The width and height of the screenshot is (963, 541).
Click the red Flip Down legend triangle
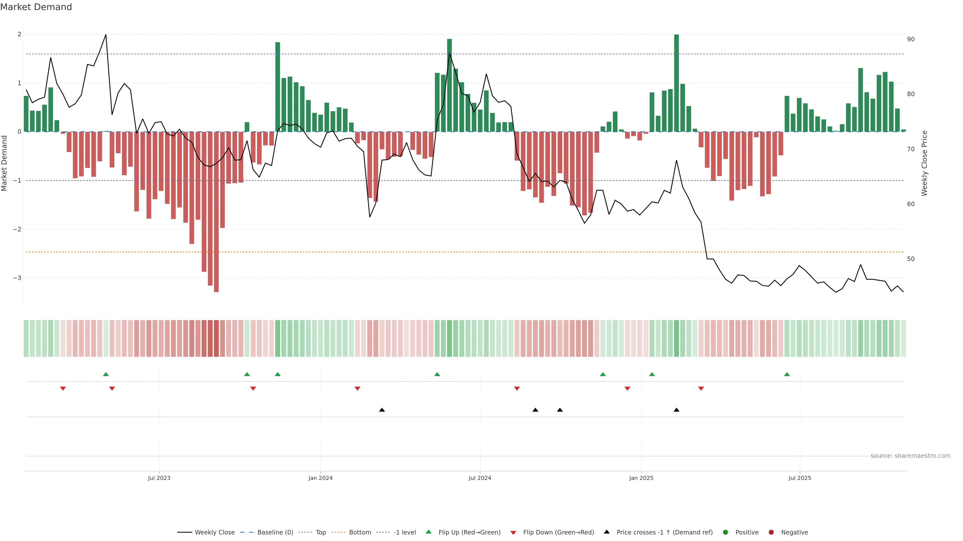(513, 532)
